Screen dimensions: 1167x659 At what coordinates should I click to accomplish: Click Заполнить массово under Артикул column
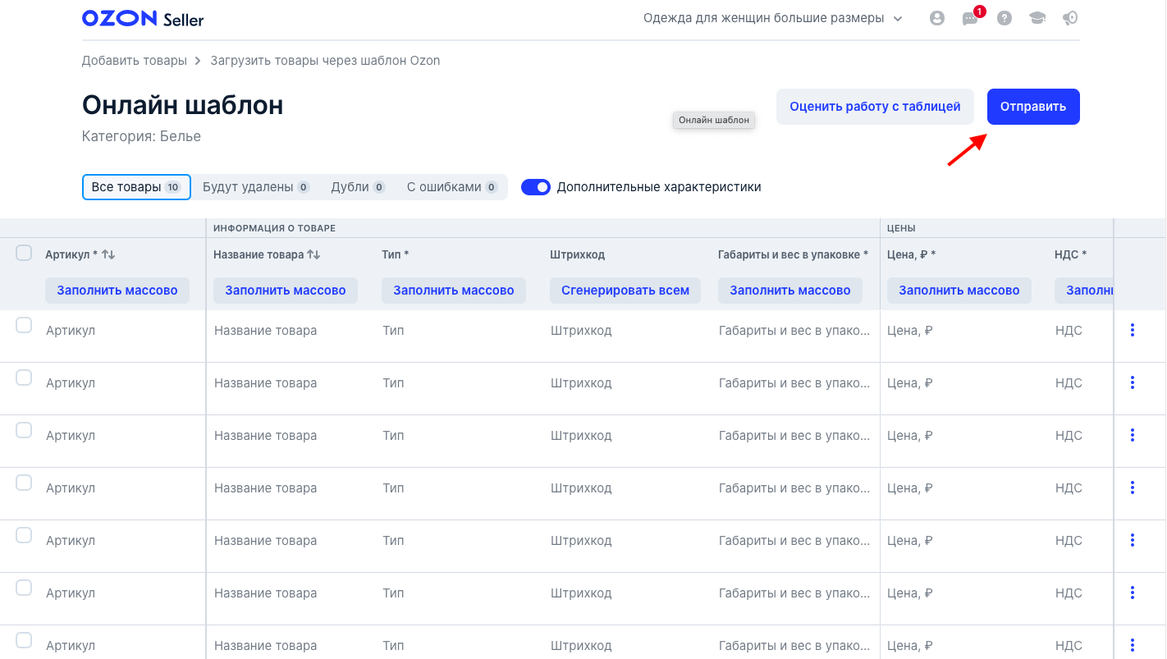pyautogui.click(x=117, y=291)
